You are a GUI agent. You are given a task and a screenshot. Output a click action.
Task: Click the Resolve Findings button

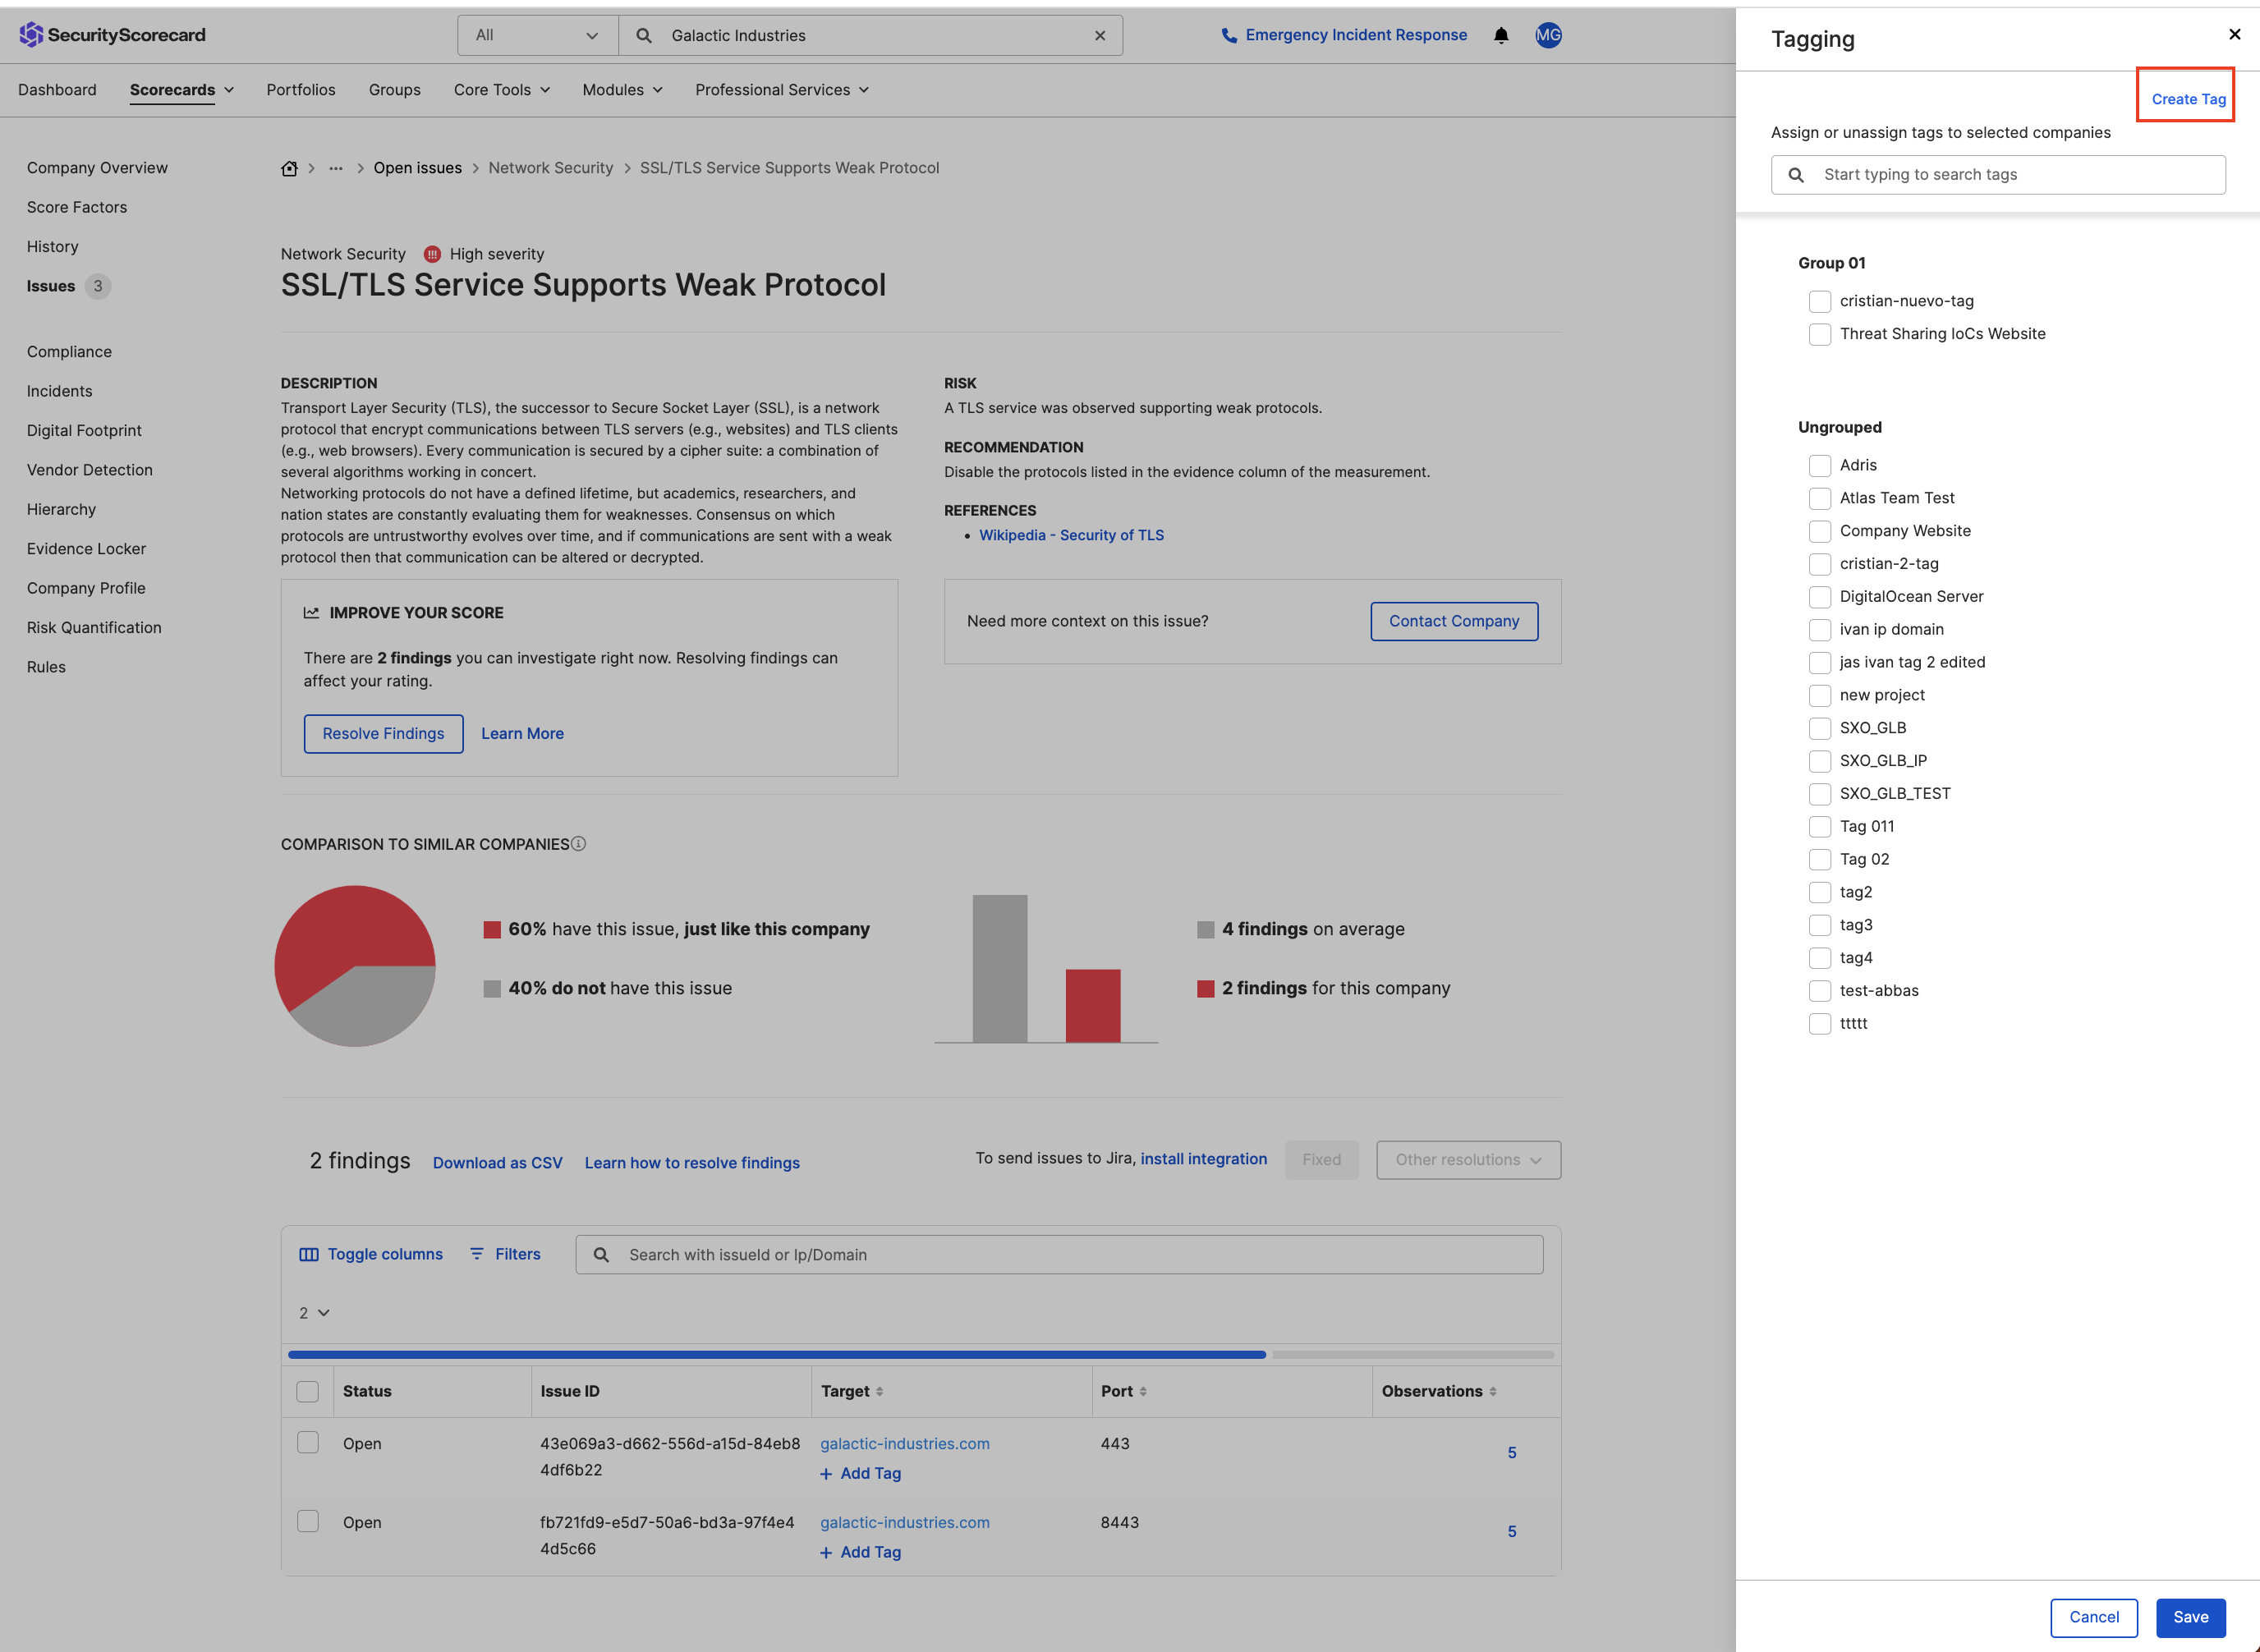point(383,734)
